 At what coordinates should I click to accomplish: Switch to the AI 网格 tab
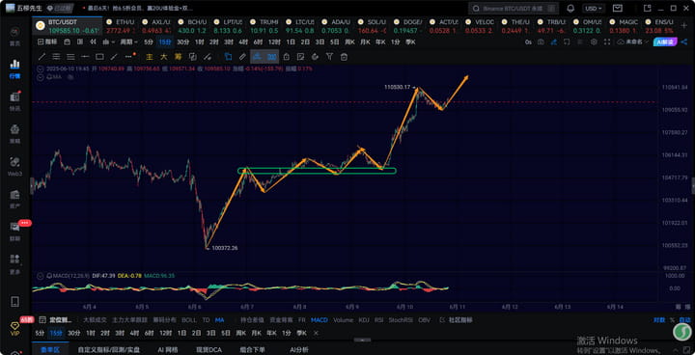pos(168,349)
